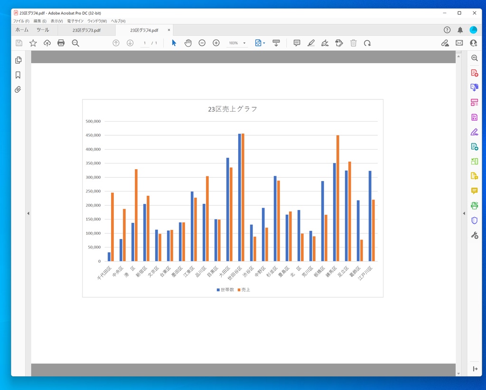Open the purple form tool icon
The width and height of the screenshot is (486, 390).
coord(475,117)
